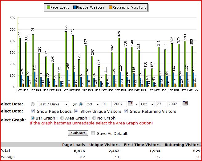Click the average page loads value 312
202x161 pixels.
[x=82, y=157]
